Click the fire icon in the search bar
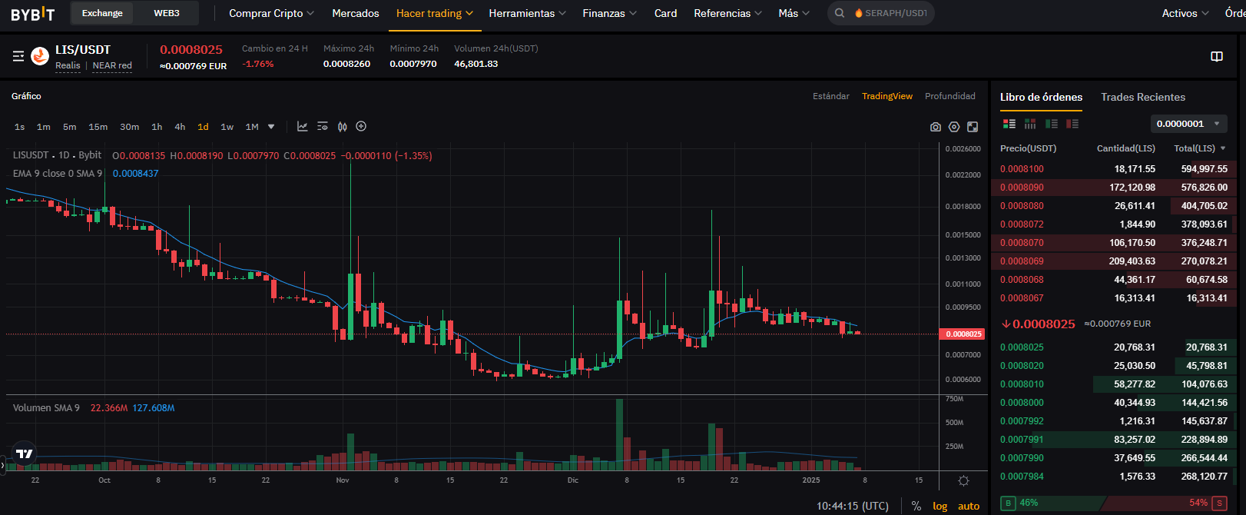The height and width of the screenshot is (515, 1246). point(859,13)
